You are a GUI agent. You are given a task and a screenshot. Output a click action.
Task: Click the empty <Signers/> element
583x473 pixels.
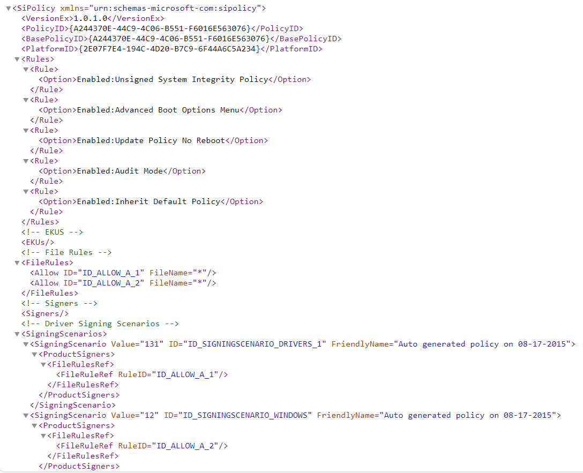coord(45,313)
